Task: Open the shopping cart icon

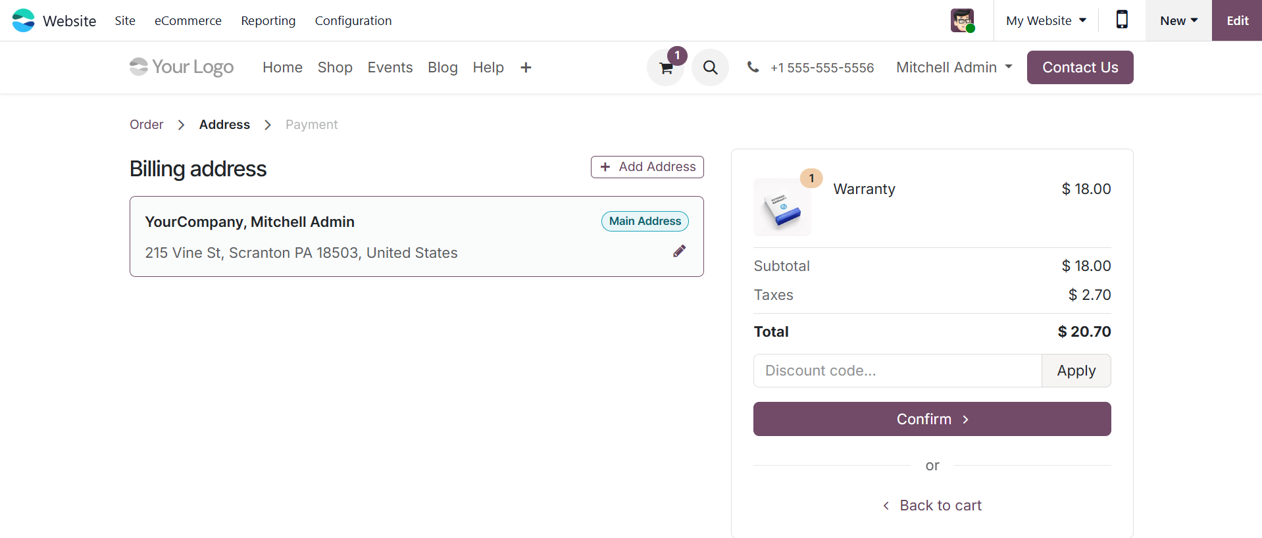Action: pyautogui.click(x=666, y=68)
